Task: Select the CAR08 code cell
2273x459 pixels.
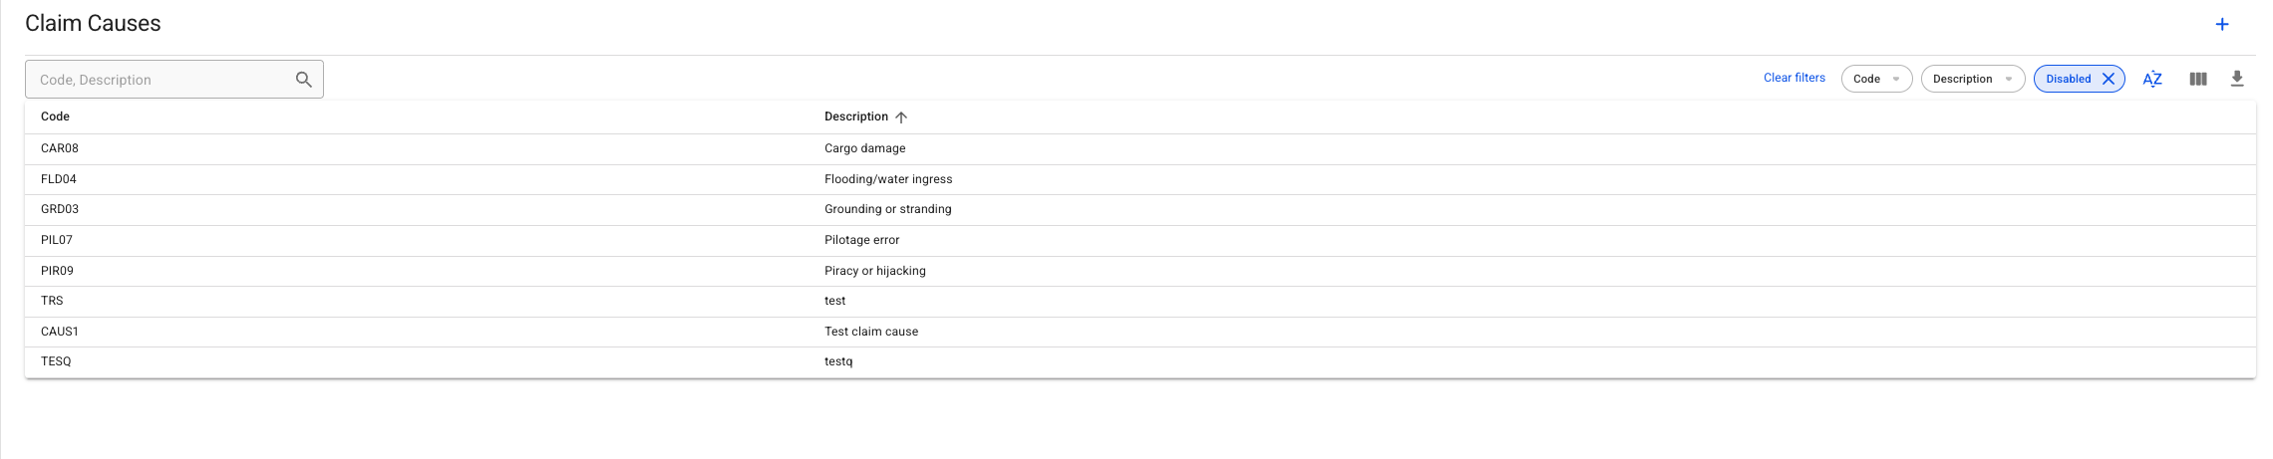Action: pos(60,148)
